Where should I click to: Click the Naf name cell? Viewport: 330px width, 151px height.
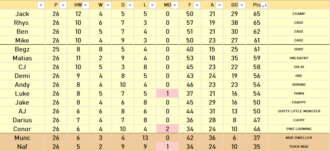click(22, 146)
